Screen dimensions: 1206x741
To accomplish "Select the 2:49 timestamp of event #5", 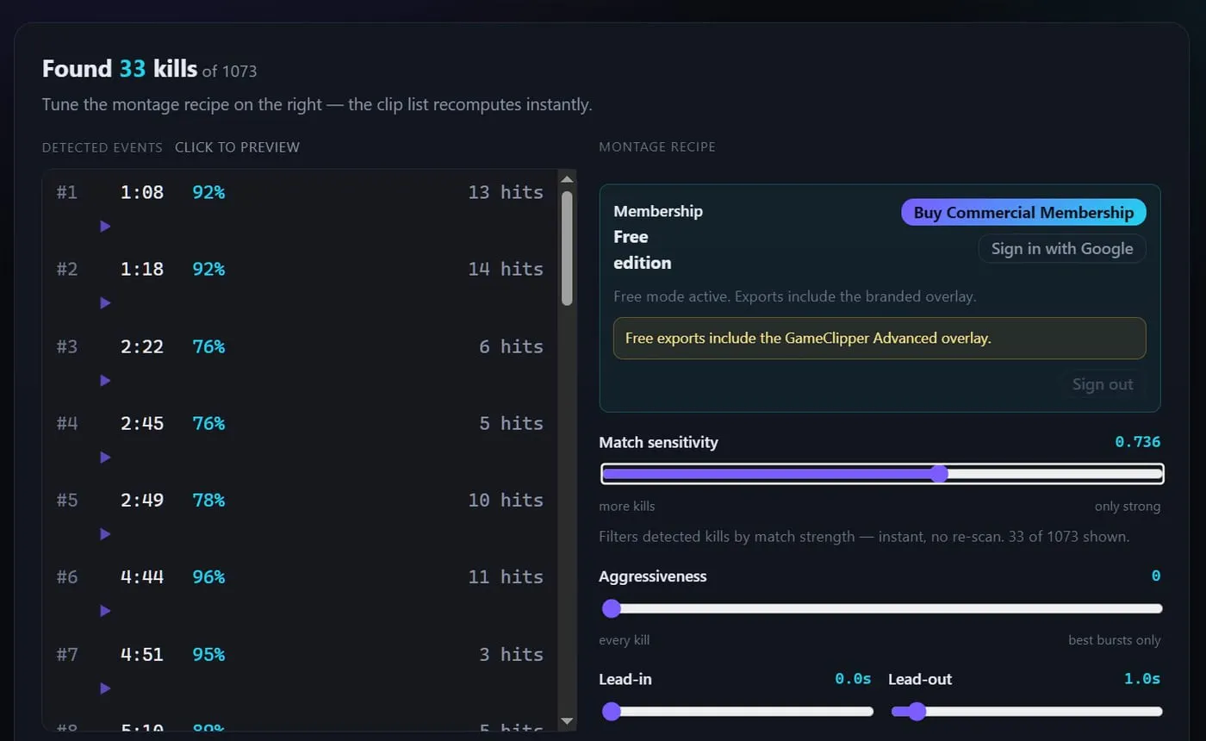I will tap(142, 500).
